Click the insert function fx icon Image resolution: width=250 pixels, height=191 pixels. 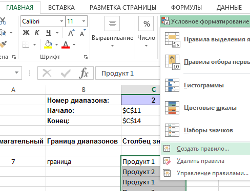coord(84,73)
